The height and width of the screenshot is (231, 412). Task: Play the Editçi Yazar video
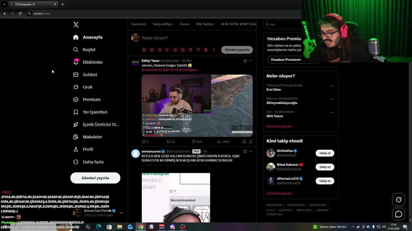click(197, 106)
